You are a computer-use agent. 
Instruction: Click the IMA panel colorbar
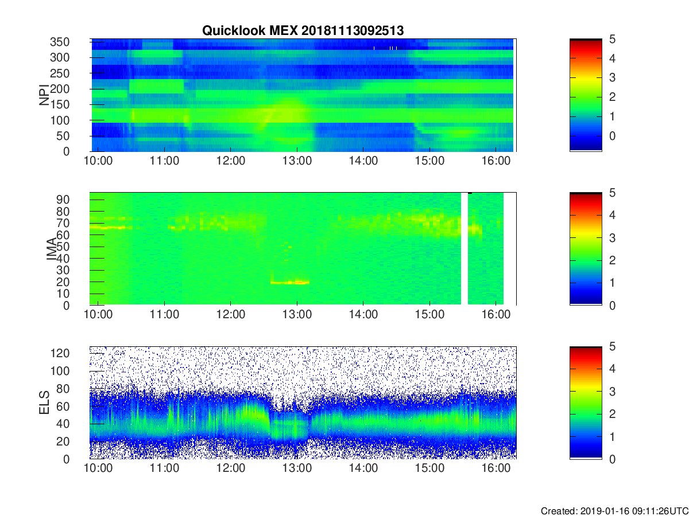click(x=586, y=249)
